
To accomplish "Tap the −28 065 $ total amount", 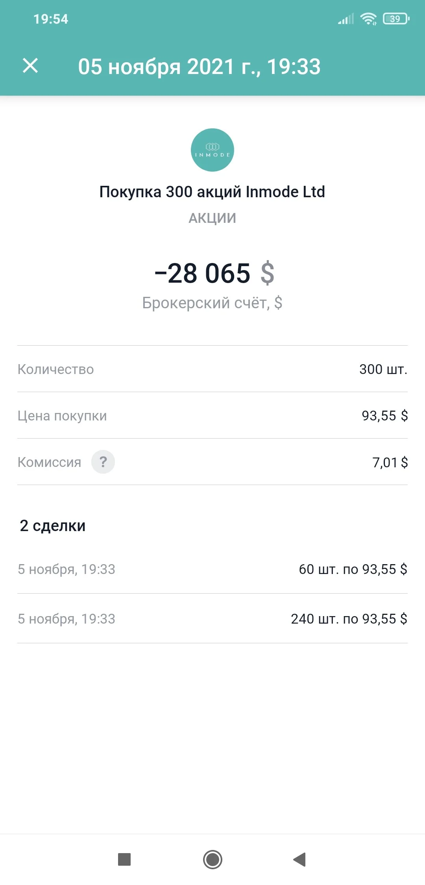I will coord(214,273).
